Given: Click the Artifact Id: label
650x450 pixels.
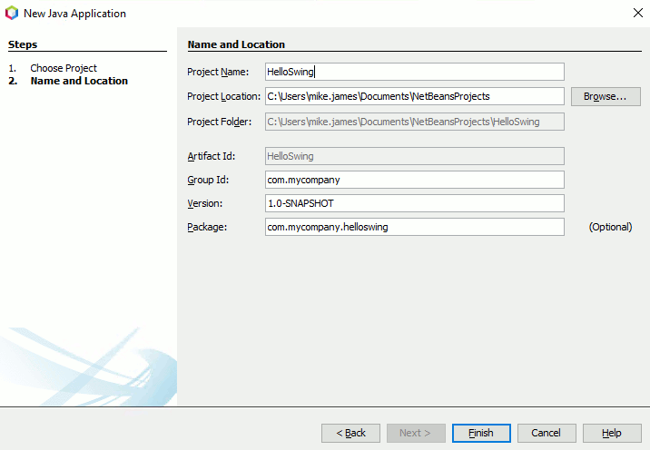Looking at the screenshot, I should [212, 156].
